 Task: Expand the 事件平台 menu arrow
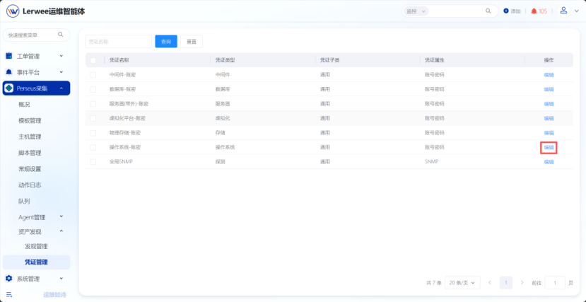click(x=61, y=72)
